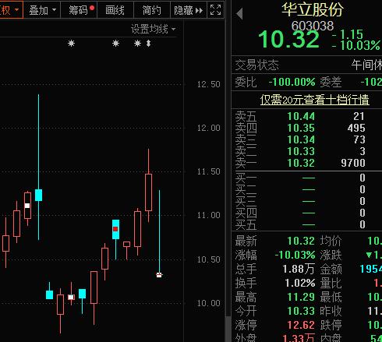Click the fullscreen expand icon
382x342 pixels.
click(x=215, y=10)
